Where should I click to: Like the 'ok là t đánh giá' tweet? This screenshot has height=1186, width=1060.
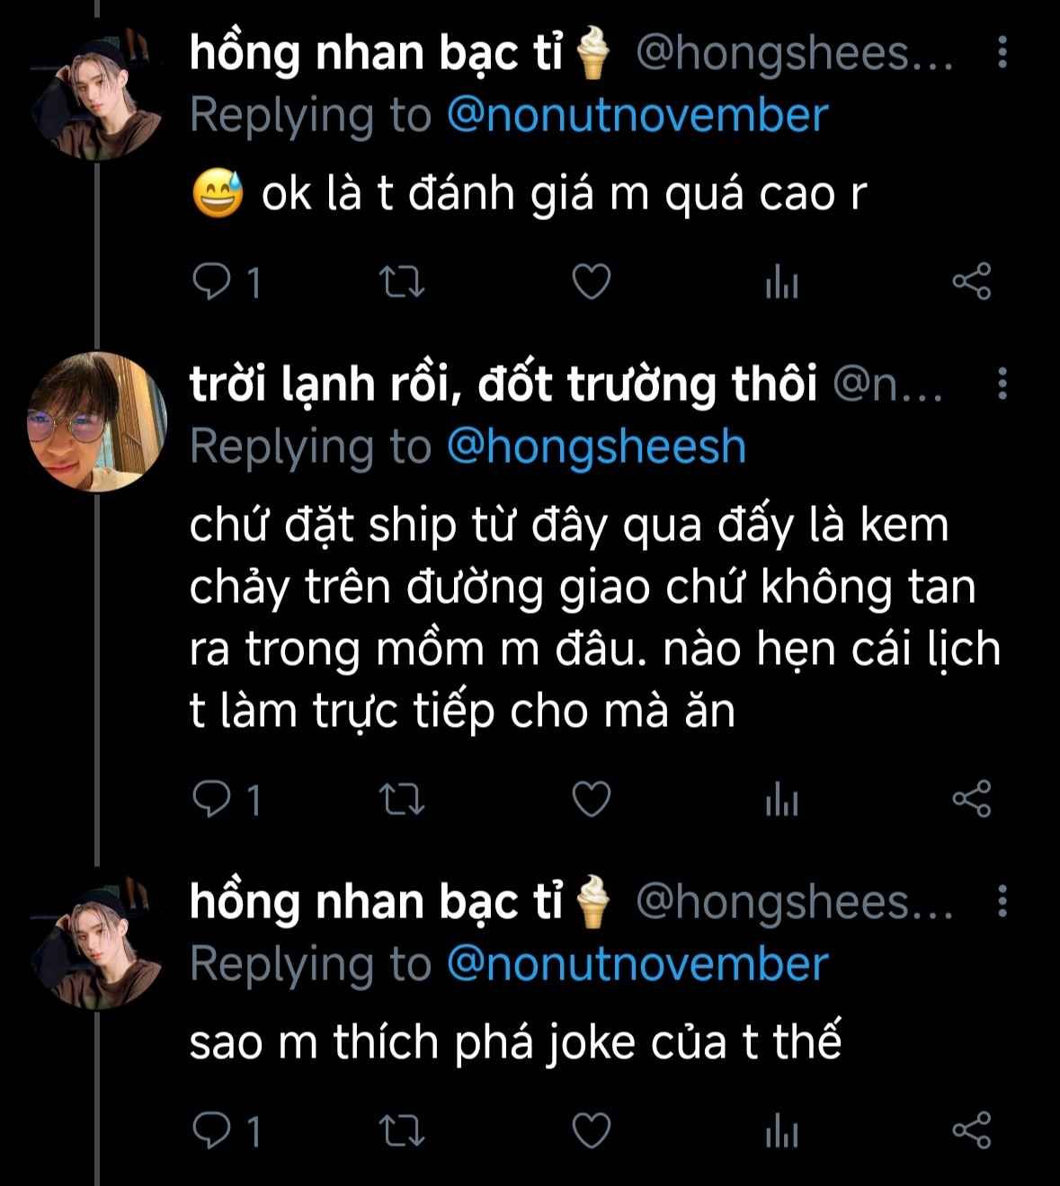click(x=592, y=282)
